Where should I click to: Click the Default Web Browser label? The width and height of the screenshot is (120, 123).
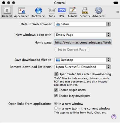click(x=37, y=24)
